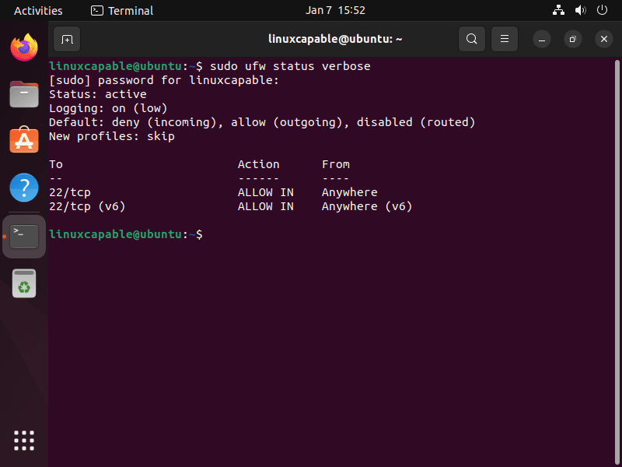Open the Activities overview

[x=37, y=10]
